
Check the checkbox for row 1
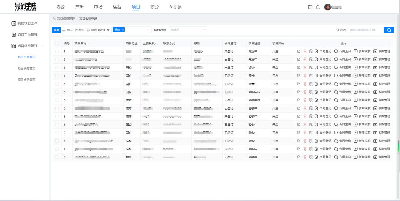57,51
